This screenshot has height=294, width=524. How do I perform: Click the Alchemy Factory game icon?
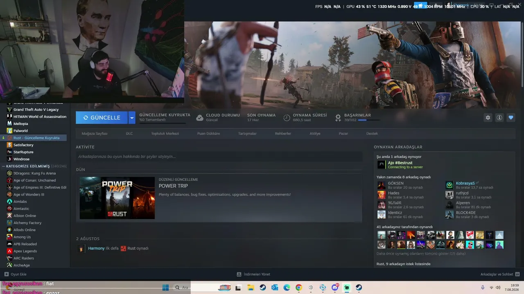9,223
